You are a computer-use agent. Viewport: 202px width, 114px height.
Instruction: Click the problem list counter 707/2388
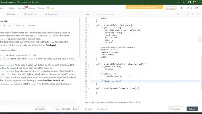coord(66,109)
